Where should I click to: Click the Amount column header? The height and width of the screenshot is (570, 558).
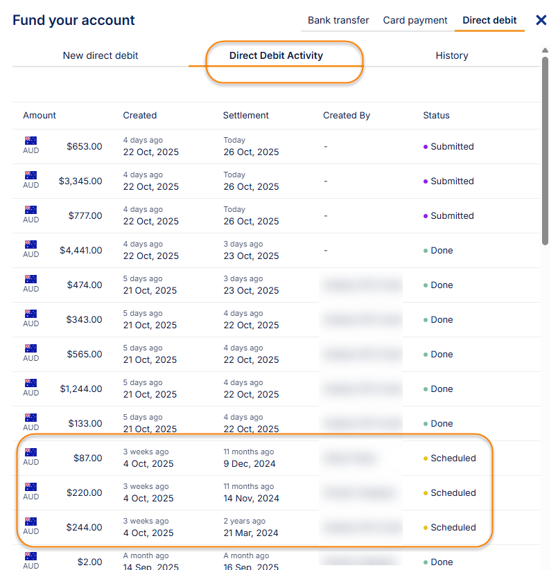[x=40, y=116]
